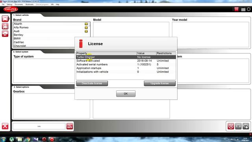252x142 pixels.
Task: Click the Value column header
Action: point(146,53)
